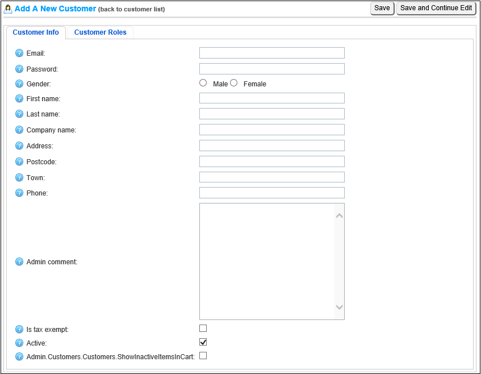Click Save and Continue Edit button
The height and width of the screenshot is (374, 481).
pyautogui.click(x=436, y=8)
